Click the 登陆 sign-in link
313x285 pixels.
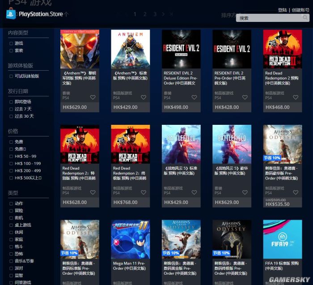pyautogui.click(x=282, y=10)
